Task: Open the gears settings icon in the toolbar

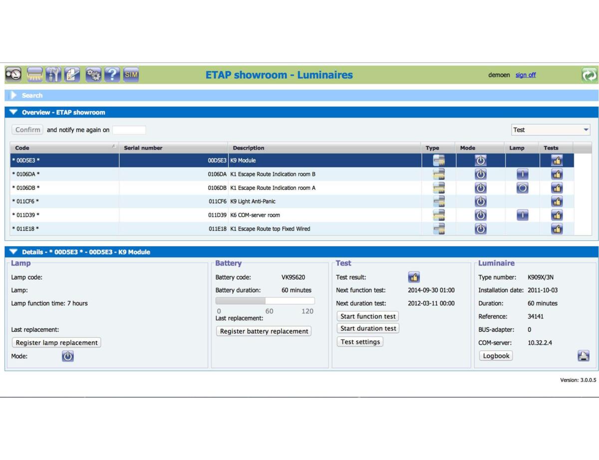Action: point(93,75)
